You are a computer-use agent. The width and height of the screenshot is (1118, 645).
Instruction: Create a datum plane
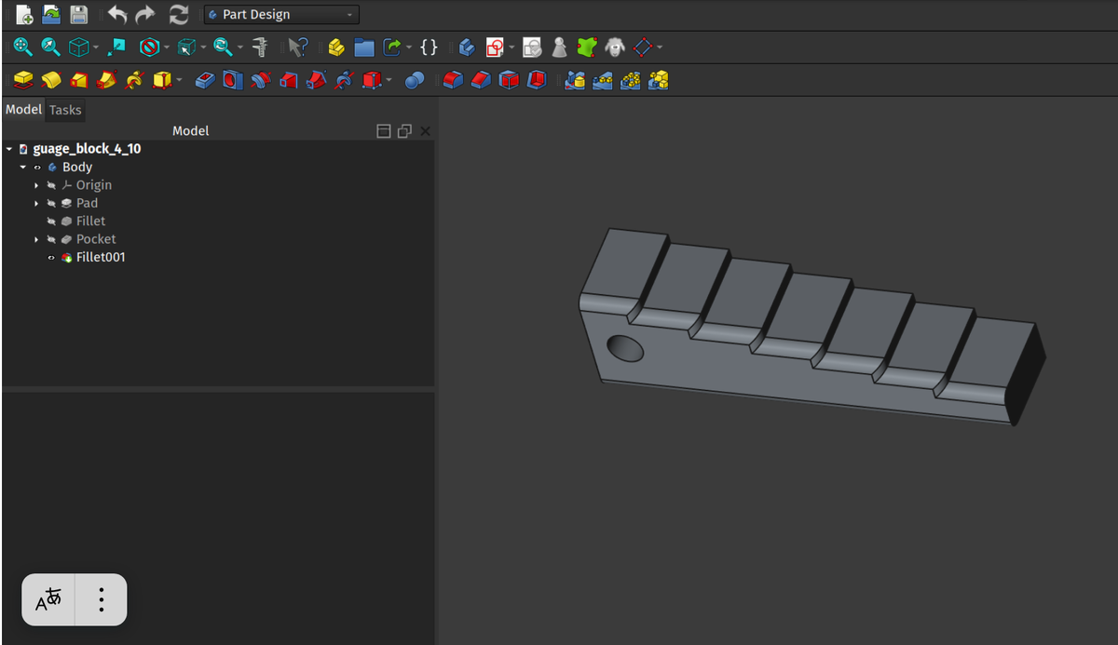(643, 47)
